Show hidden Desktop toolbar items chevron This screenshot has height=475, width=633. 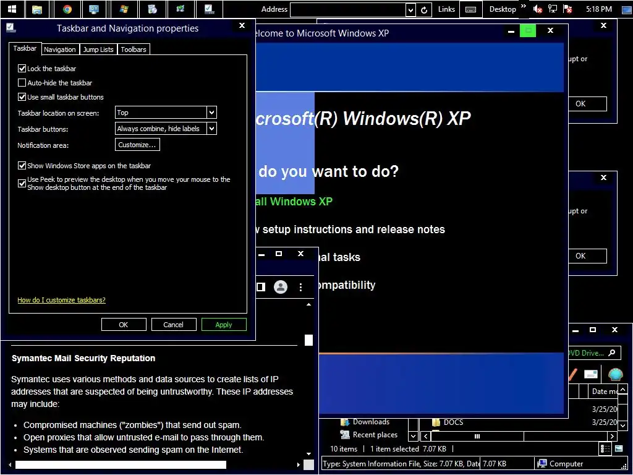coord(524,6)
